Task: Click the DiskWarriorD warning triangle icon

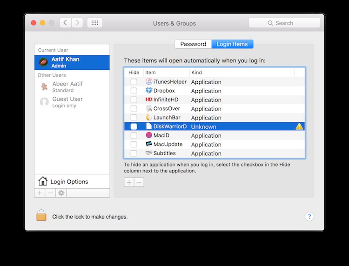Action: click(299, 126)
